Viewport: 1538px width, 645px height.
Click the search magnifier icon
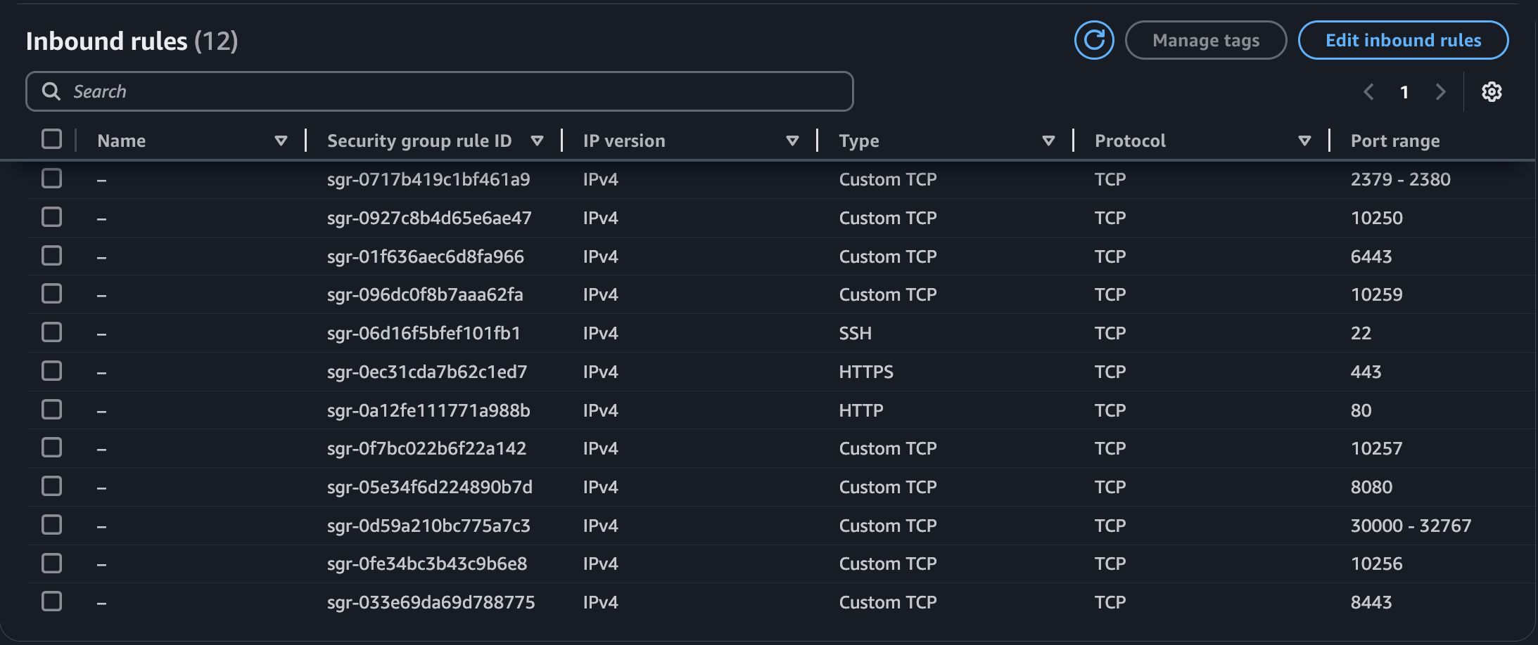pyautogui.click(x=51, y=91)
